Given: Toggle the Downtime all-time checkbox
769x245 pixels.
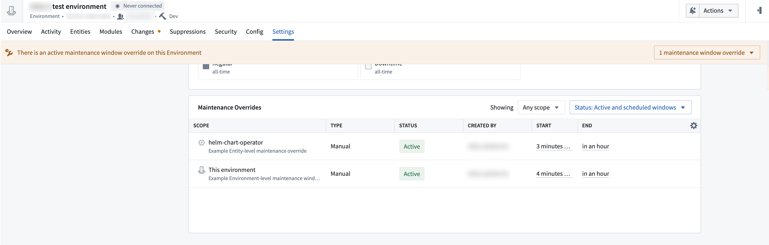Looking at the screenshot, I should [368, 66].
